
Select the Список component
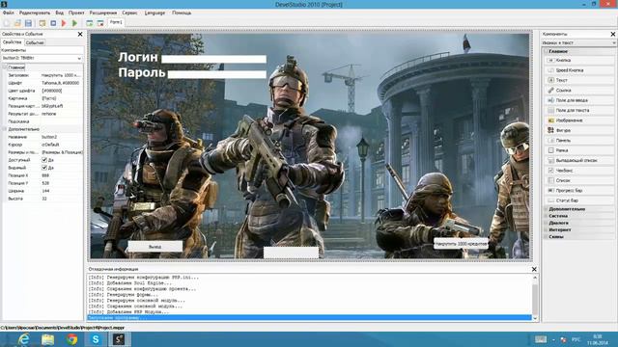click(x=579, y=180)
